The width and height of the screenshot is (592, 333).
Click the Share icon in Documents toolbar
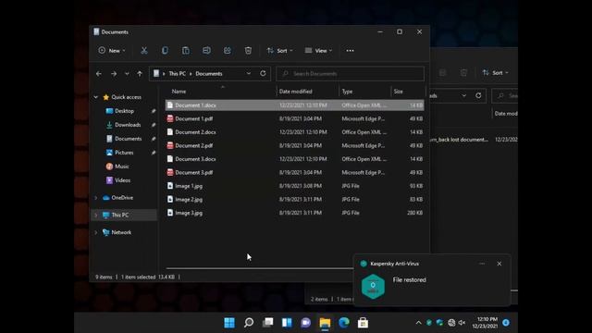coord(228,51)
